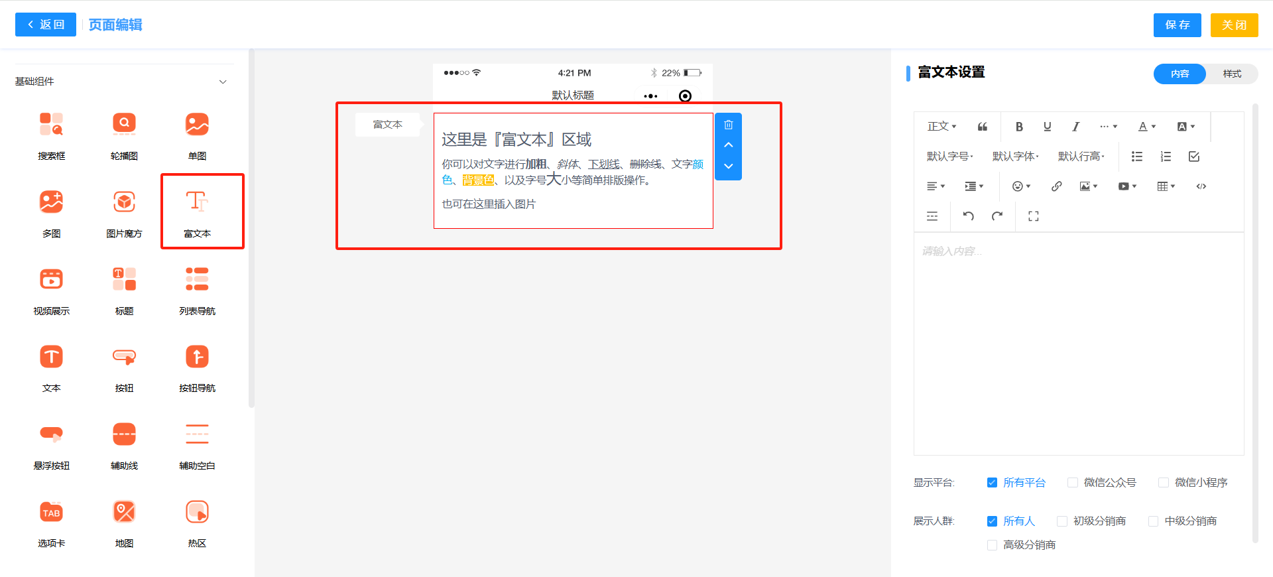Image resolution: width=1273 pixels, height=577 pixels.
Task: Enter fullscreen mode in the editor
Action: tap(1033, 216)
